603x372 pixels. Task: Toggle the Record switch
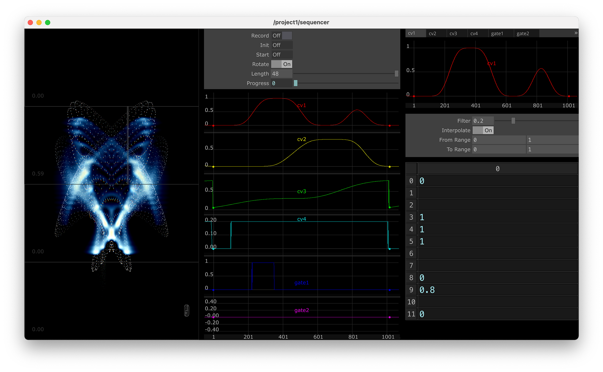click(x=282, y=36)
